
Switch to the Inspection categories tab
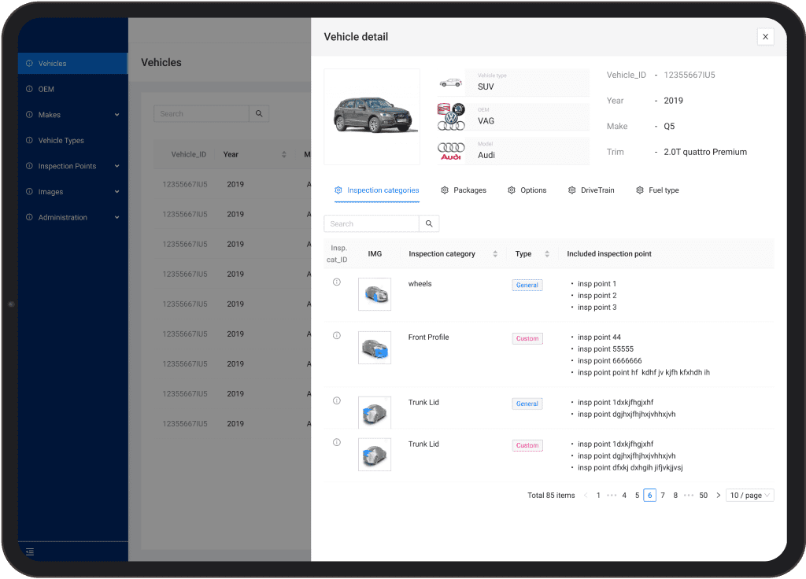coord(378,190)
